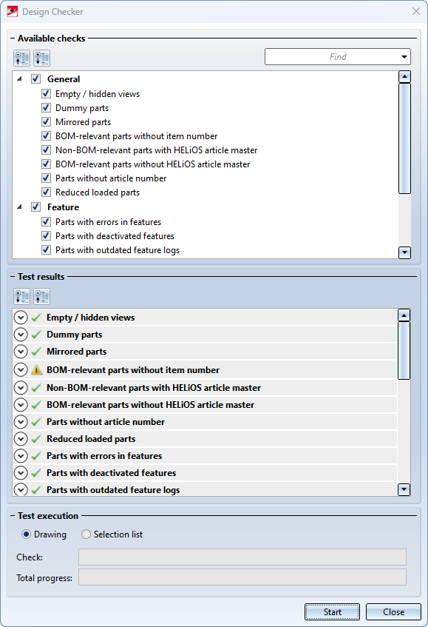
Task: Select Parts with outdated feature logs tree label
Action: [x=118, y=250]
